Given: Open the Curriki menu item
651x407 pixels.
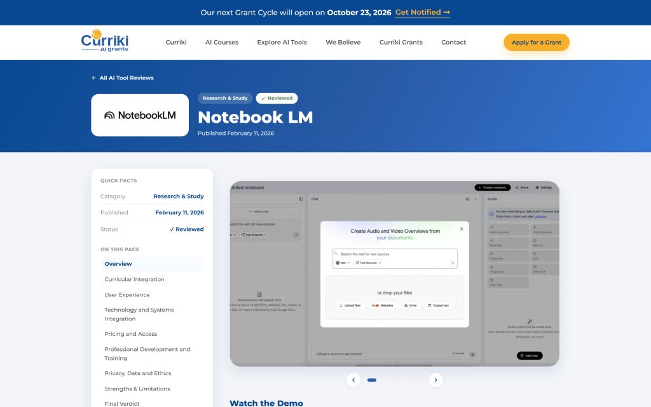Looking at the screenshot, I should 176,43.
